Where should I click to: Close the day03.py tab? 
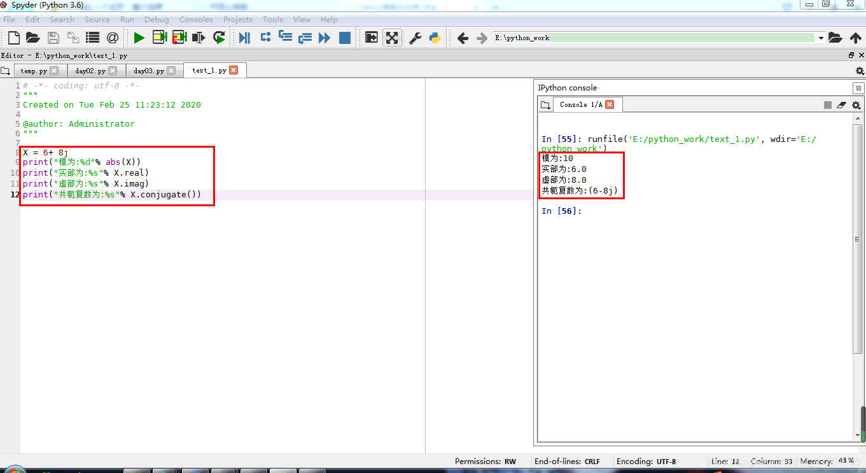171,71
